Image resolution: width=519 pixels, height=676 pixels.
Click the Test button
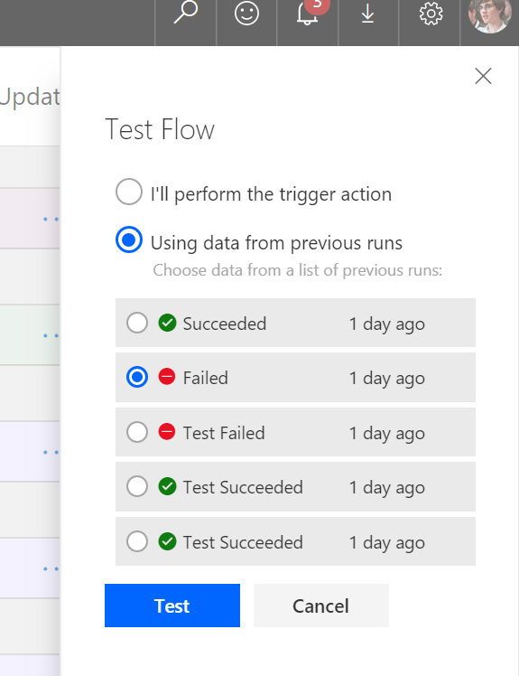coord(172,606)
